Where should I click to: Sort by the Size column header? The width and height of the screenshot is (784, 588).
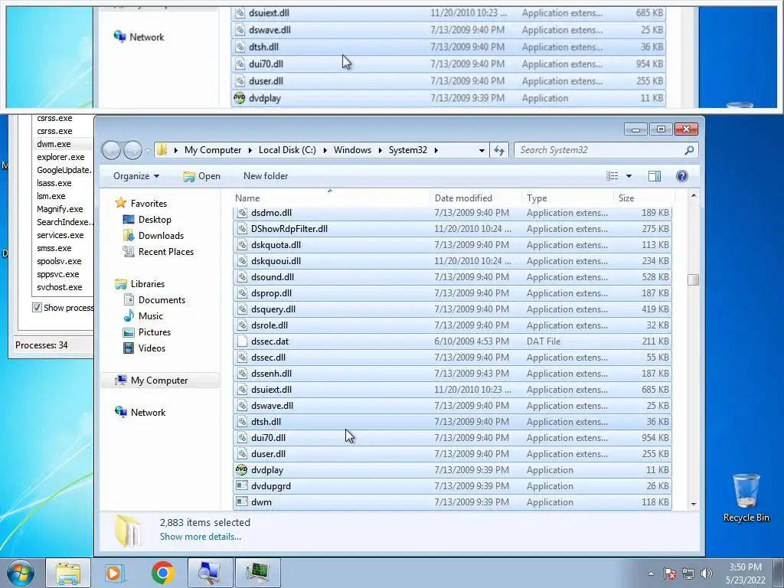click(642, 198)
